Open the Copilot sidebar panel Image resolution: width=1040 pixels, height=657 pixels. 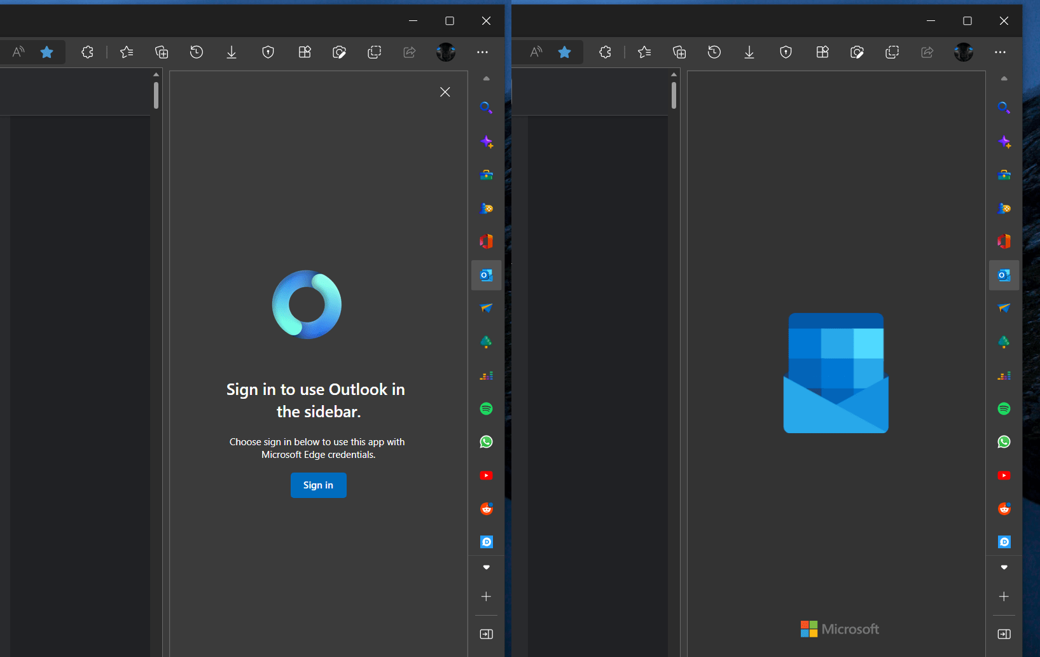pos(486,142)
